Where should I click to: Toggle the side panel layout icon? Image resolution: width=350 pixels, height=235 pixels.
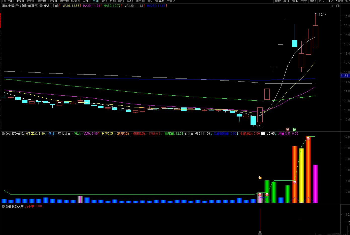pos(338,6)
